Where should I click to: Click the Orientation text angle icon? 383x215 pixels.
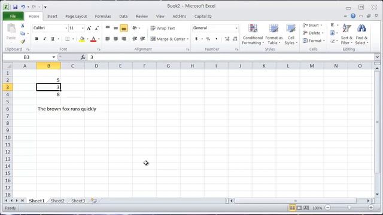click(x=135, y=28)
